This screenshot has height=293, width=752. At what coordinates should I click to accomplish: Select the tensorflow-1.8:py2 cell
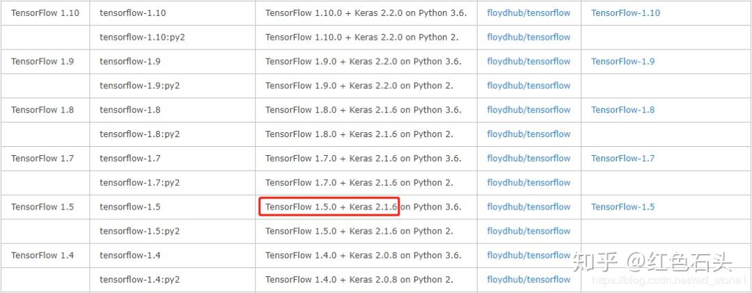pos(139,134)
